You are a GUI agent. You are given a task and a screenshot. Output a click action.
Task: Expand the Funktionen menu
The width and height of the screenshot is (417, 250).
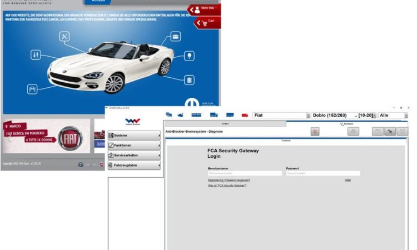coord(135,146)
